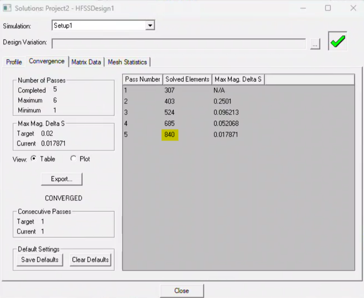The image size is (364, 298).
Task: Expand the Simulation Setup1 dropdown
Action: click(x=150, y=26)
